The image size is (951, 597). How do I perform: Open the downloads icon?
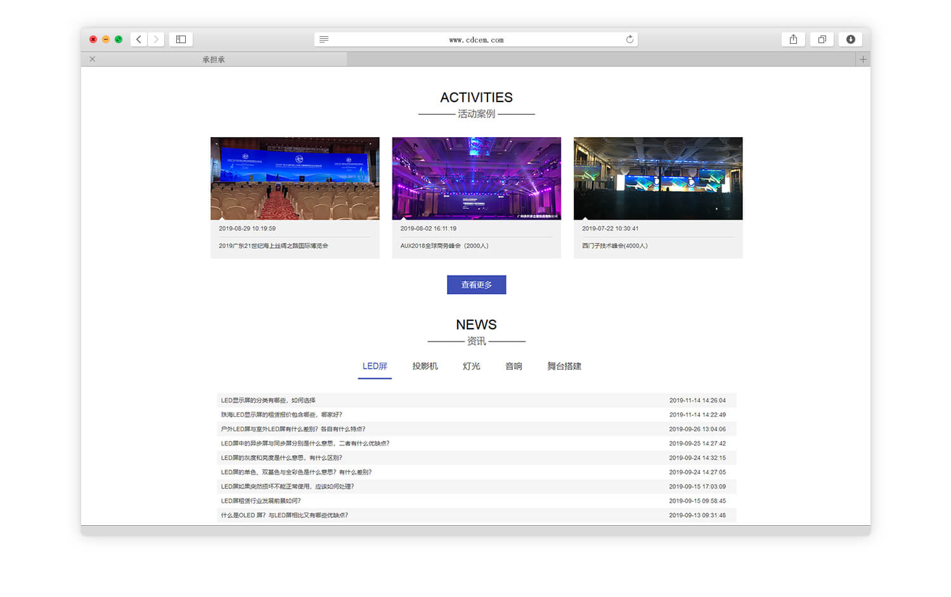click(850, 39)
